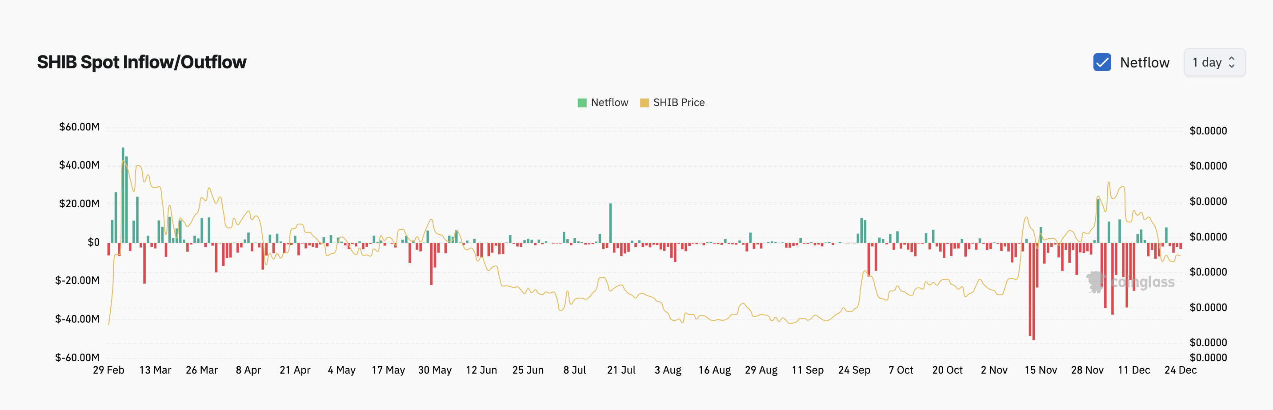Viewport: 1273px width, 410px height.
Task: Click the $60.00M axis label
Action: pos(79,127)
